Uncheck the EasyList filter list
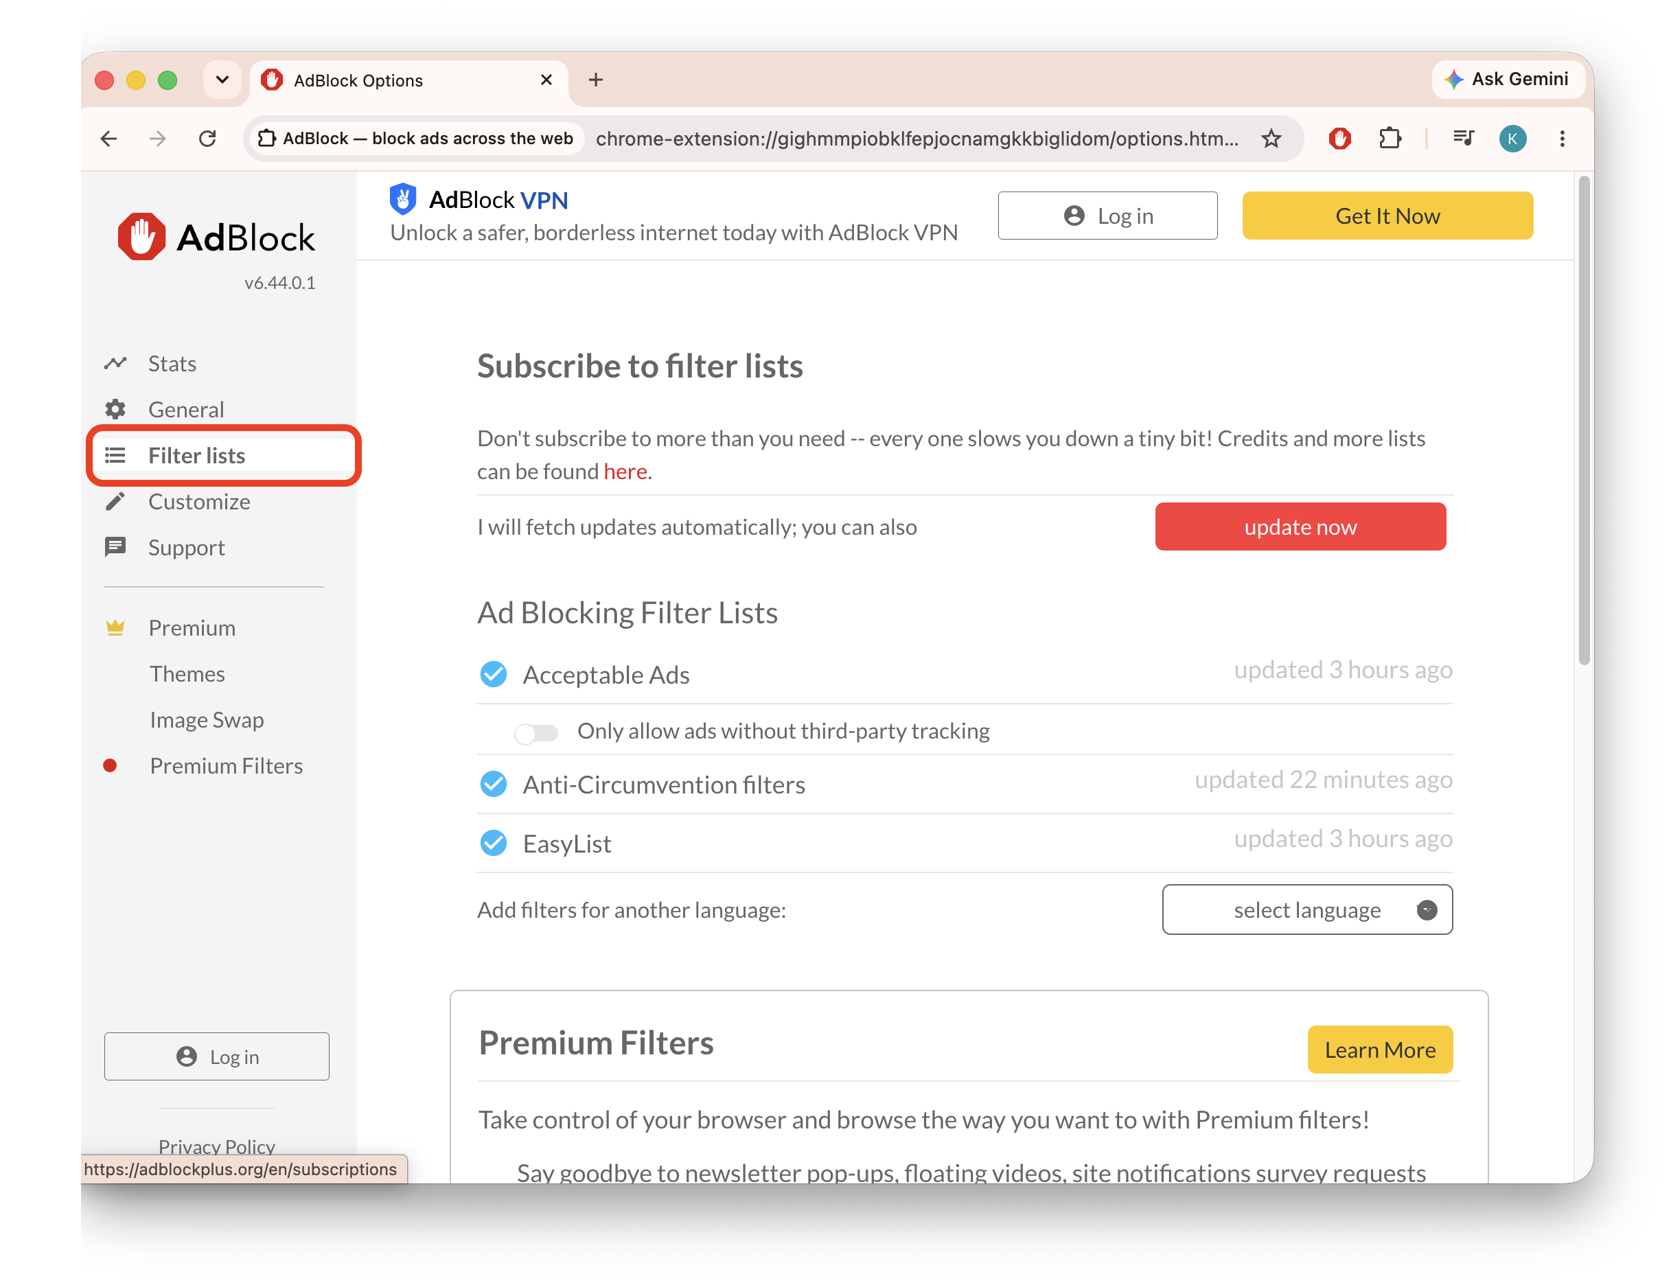Image resolution: width=1671 pixels, height=1285 pixels. pyautogui.click(x=494, y=843)
